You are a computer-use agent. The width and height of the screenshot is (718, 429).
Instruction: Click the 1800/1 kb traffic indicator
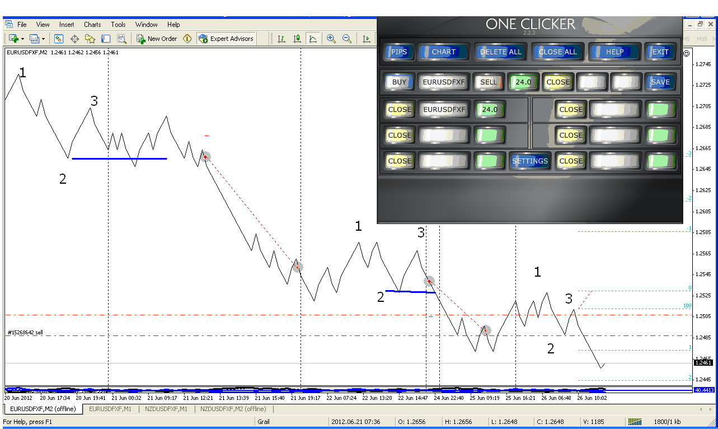coord(667,422)
